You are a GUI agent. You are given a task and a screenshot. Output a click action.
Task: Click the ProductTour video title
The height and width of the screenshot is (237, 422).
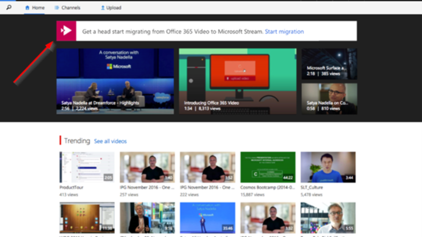click(x=71, y=187)
